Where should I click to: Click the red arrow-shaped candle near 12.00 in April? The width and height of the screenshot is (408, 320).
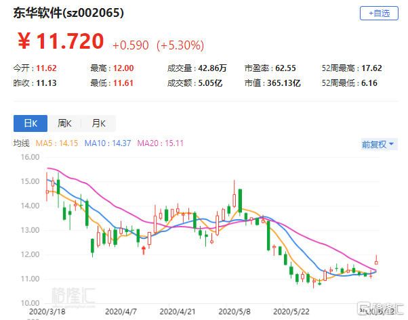coord(144,250)
